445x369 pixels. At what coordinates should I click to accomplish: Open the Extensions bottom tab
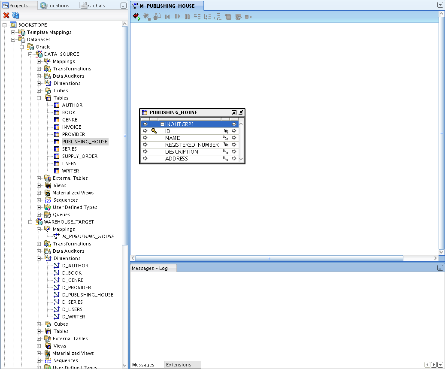(x=182, y=365)
